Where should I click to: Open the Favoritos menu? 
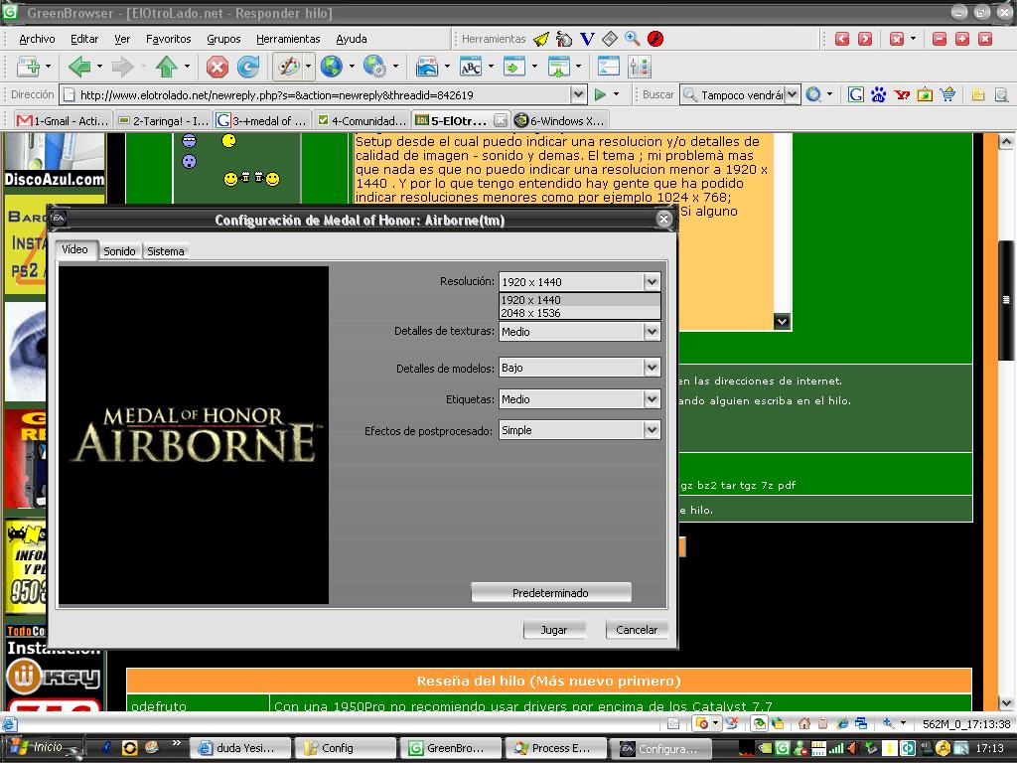point(168,39)
